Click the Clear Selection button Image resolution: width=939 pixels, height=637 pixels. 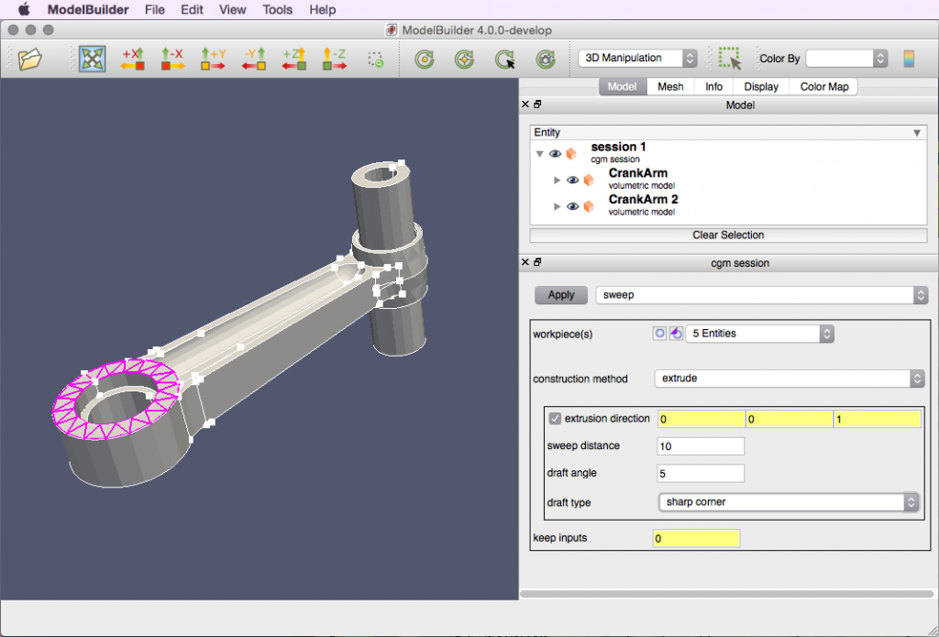point(728,235)
